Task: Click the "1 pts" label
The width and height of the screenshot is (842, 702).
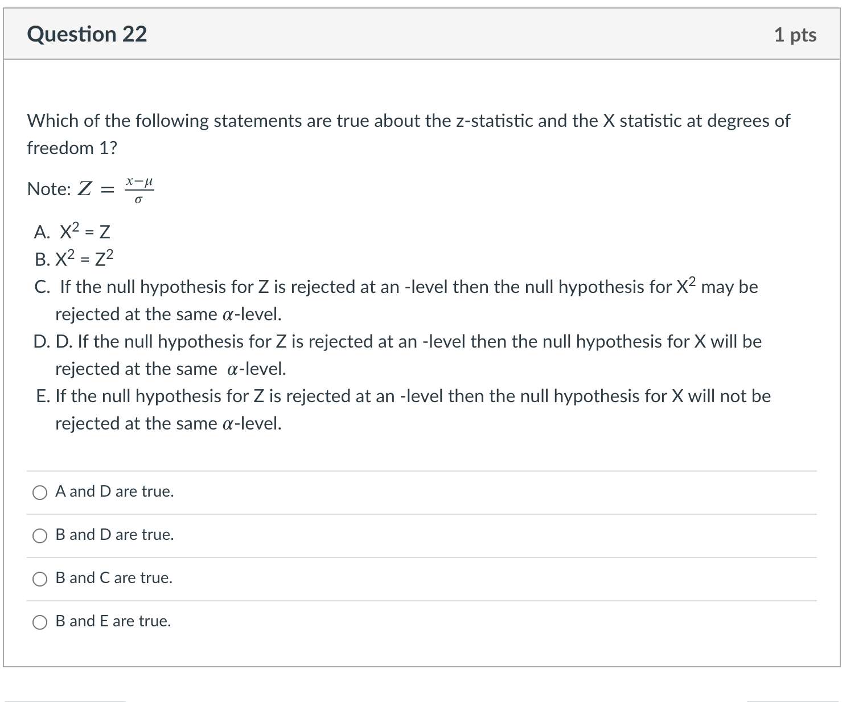Action: click(x=796, y=34)
